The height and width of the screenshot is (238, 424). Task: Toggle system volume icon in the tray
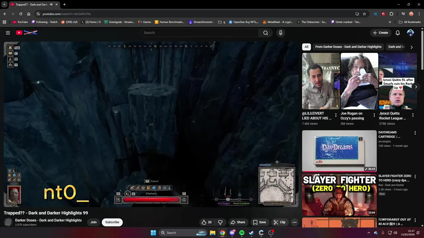click(x=395, y=233)
